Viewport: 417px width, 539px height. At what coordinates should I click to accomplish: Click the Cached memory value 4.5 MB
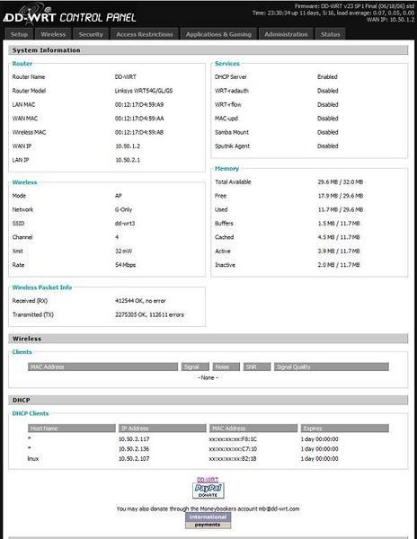pyautogui.click(x=339, y=237)
